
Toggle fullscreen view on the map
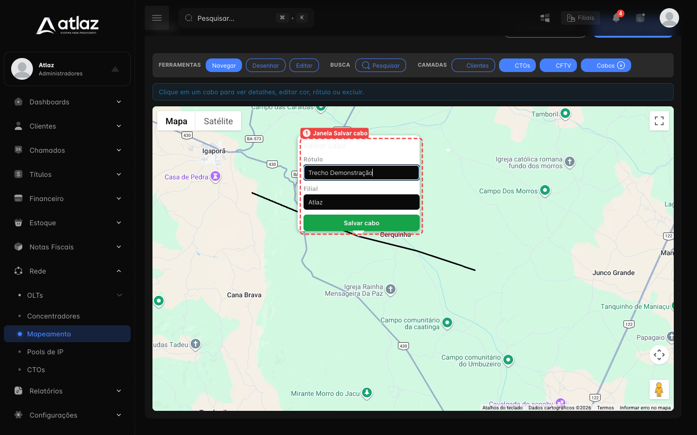(659, 121)
